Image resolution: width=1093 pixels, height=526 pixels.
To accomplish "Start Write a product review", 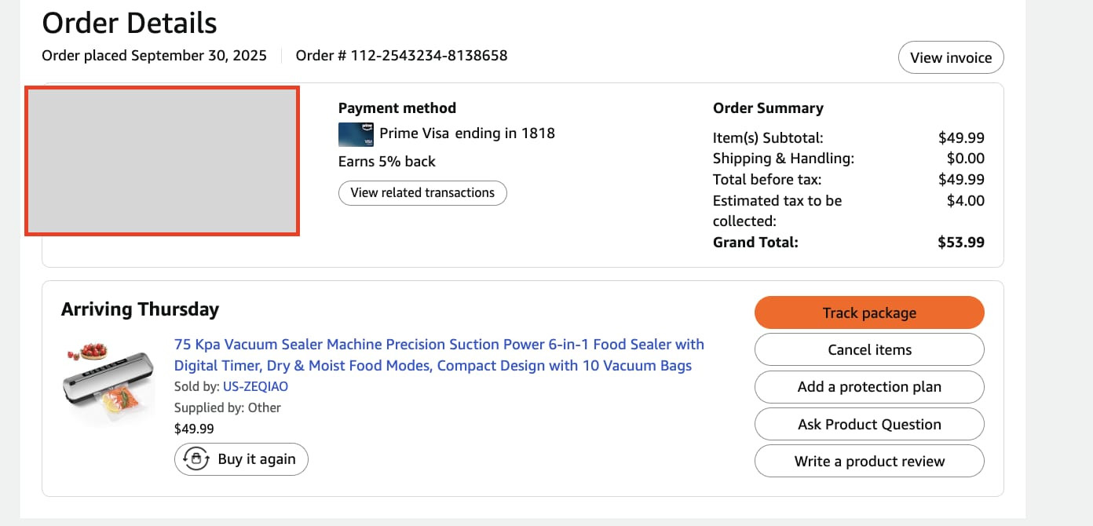I will coord(869,461).
